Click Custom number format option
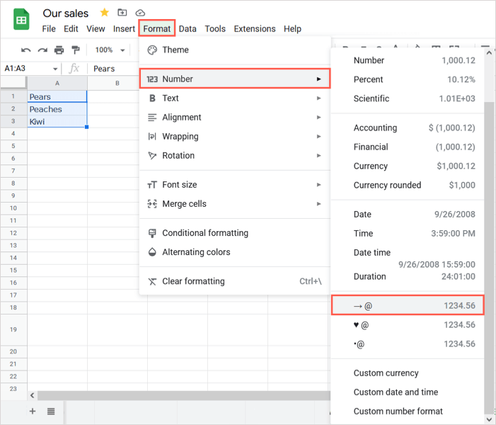The width and height of the screenshot is (496, 425). [398, 412]
